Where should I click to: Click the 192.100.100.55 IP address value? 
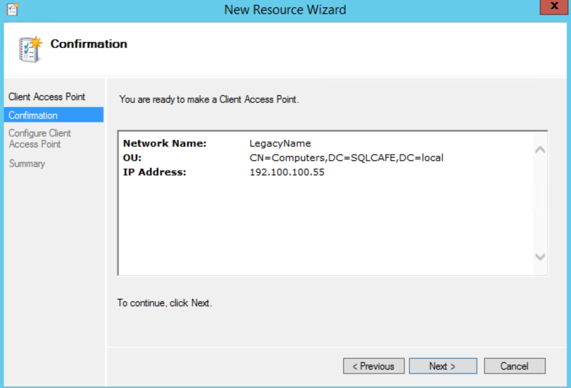(287, 172)
